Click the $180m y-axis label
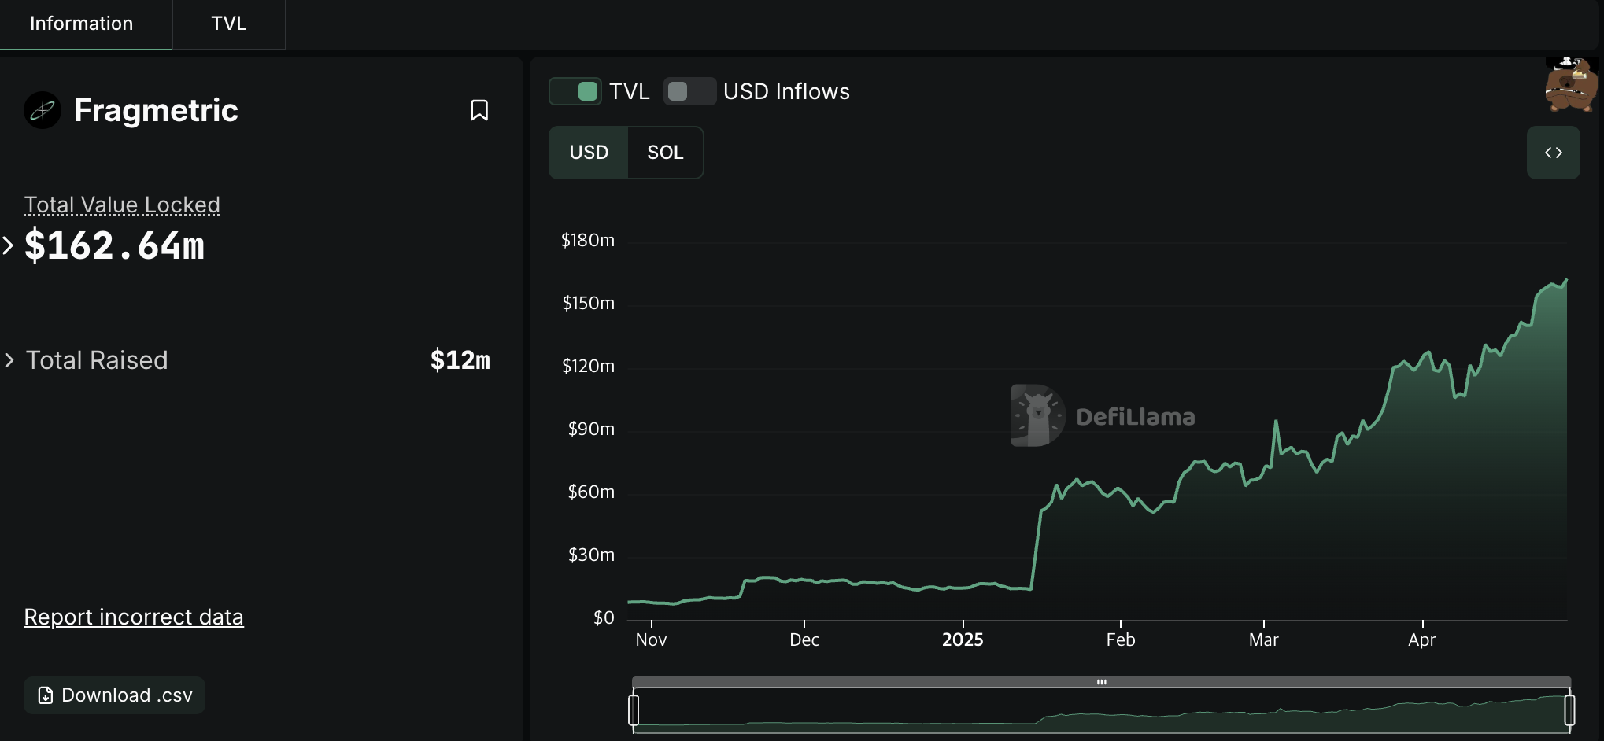Image resolution: width=1604 pixels, height=741 pixels. click(x=588, y=240)
